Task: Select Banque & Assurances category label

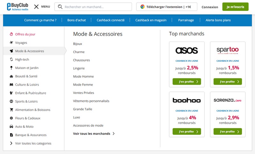Action: pyautogui.click(x=31, y=135)
